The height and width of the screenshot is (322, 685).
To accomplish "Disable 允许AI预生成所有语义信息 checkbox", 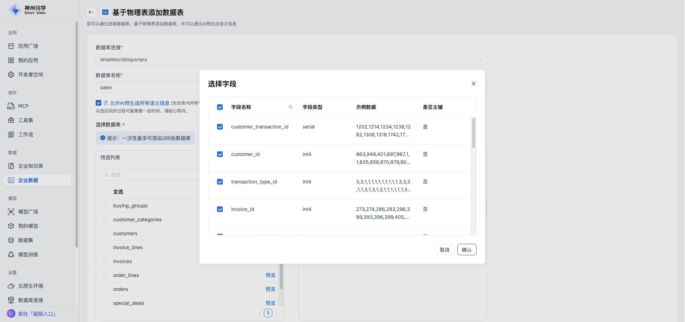I will (99, 103).
